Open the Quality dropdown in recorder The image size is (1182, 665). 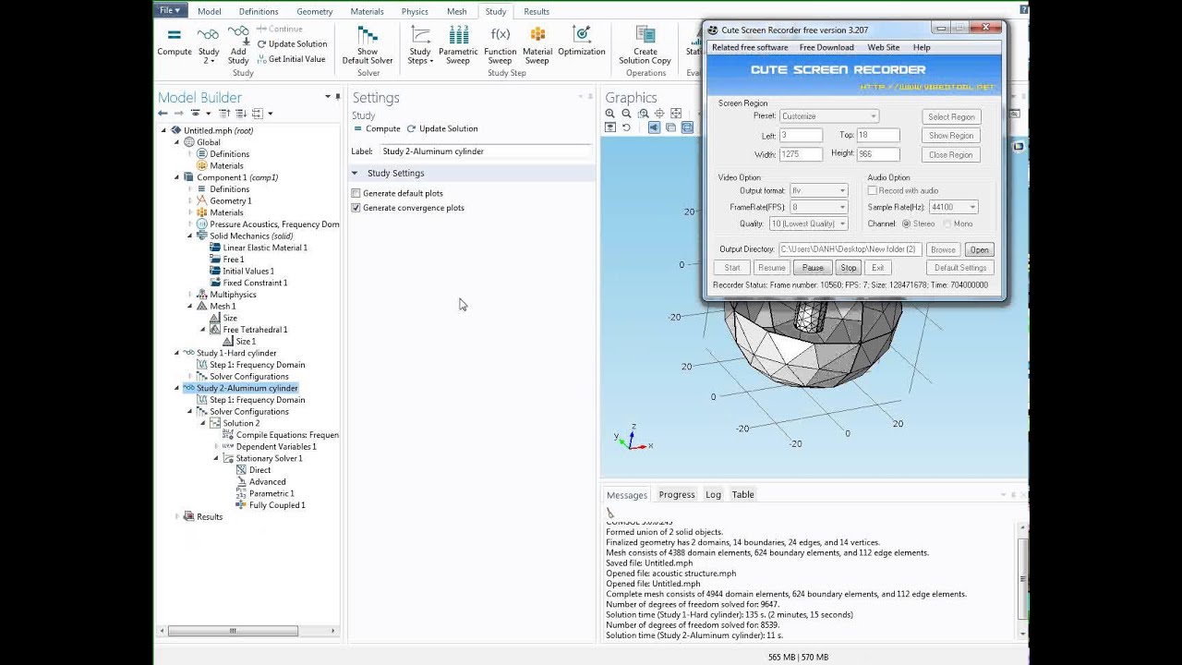[x=808, y=224]
